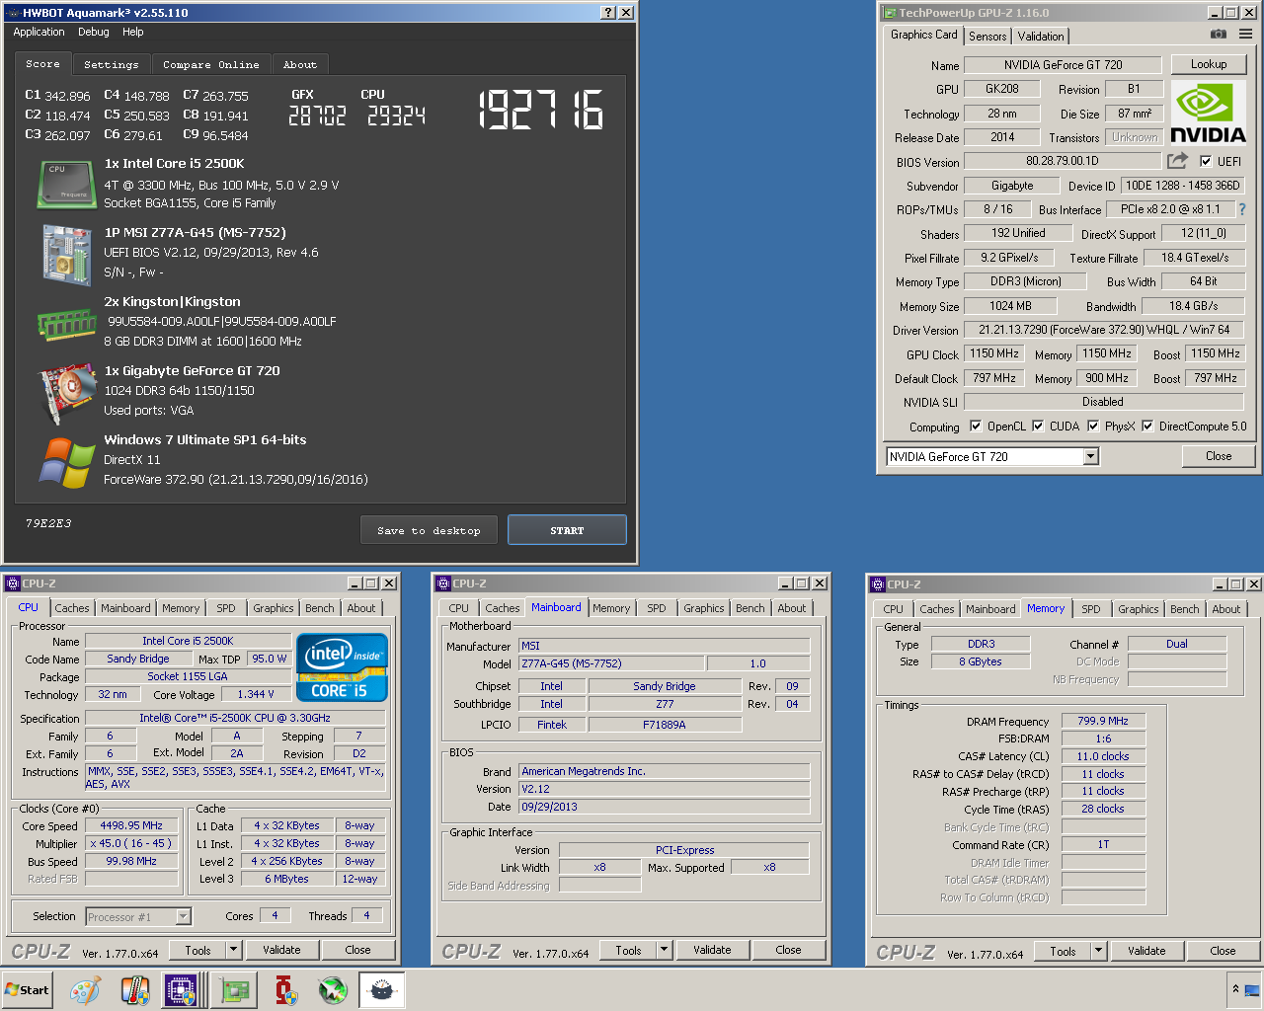The width and height of the screenshot is (1264, 1011).
Task: Select the Aquamark taskbar button
Action: pyautogui.click(x=382, y=990)
